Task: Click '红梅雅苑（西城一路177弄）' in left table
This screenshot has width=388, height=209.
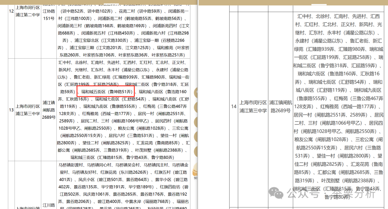Action: coord(107,113)
